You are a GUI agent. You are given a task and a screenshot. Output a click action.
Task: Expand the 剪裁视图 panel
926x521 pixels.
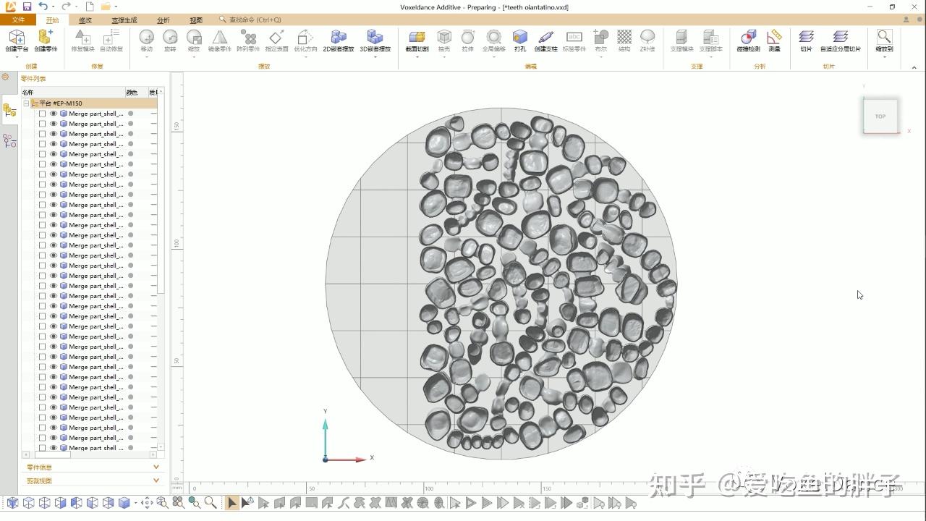tap(156, 480)
